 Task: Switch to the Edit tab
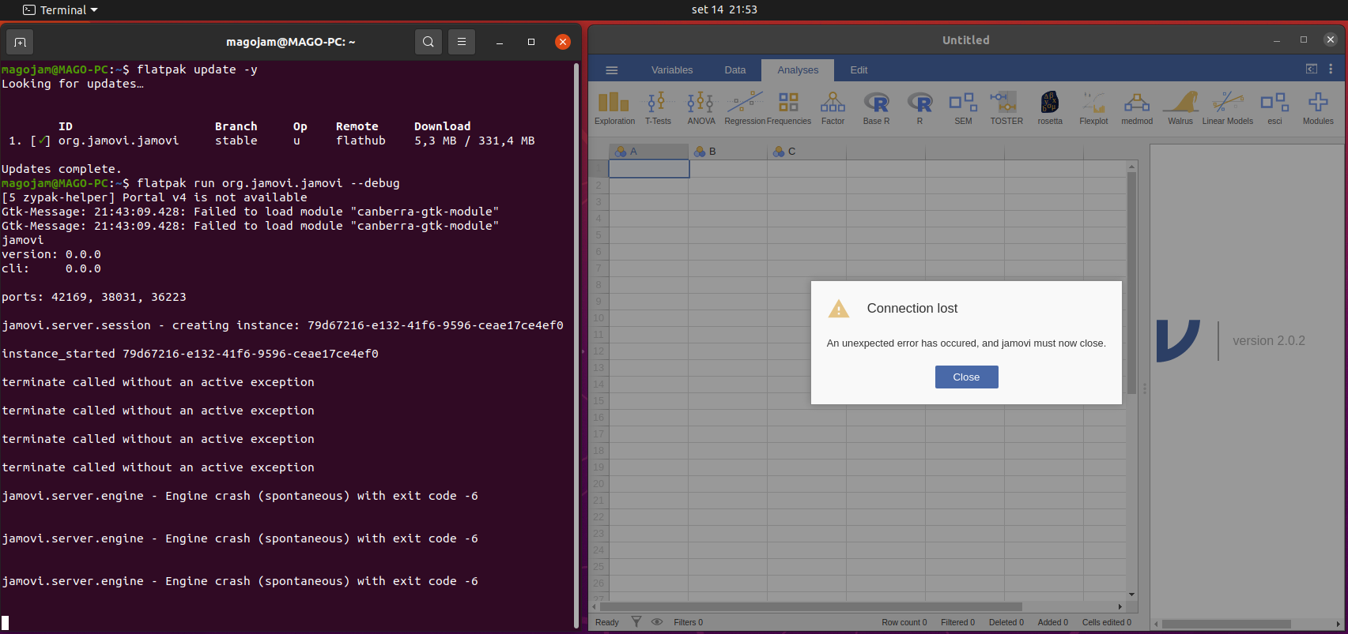859,70
